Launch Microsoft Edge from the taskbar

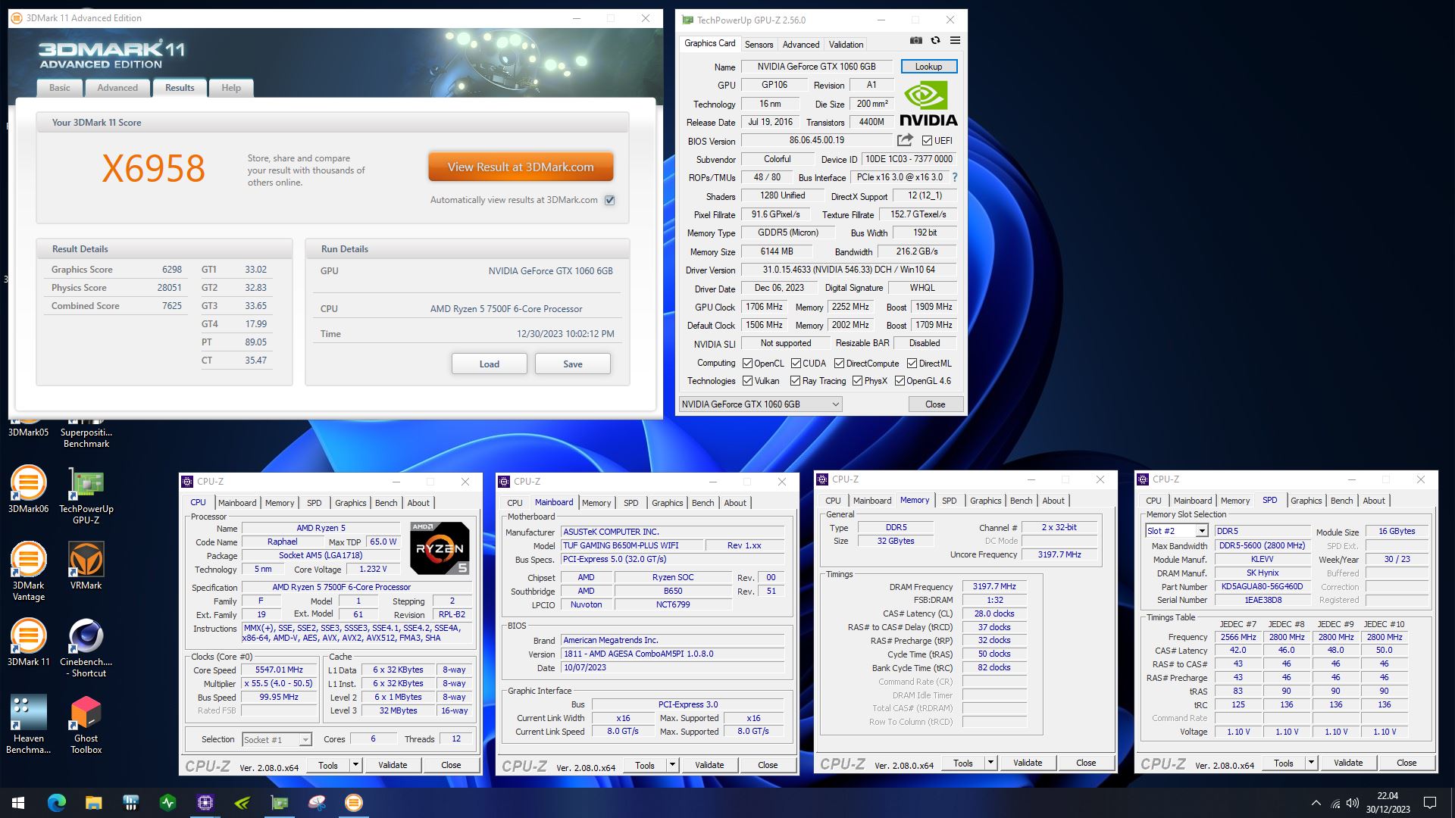pyautogui.click(x=57, y=803)
